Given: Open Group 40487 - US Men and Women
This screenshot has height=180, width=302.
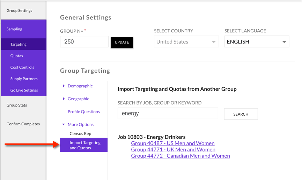Looking at the screenshot, I should (x=173, y=143).
